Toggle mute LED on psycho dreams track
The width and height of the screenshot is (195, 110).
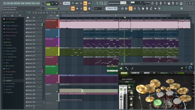(x=57, y=27)
